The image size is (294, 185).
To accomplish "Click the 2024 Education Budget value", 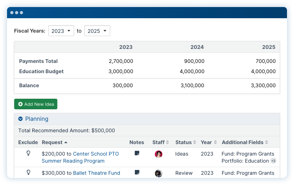I will tap(192, 72).
